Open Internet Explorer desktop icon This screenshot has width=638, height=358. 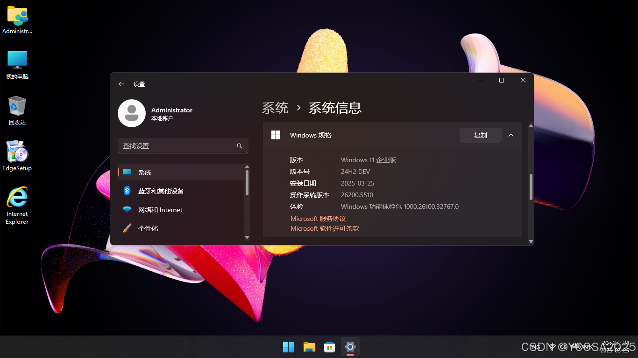point(17,206)
